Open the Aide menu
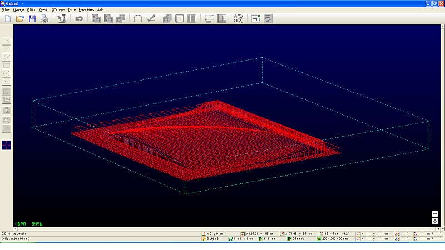This screenshot has width=445, height=250. (x=100, y=9)
